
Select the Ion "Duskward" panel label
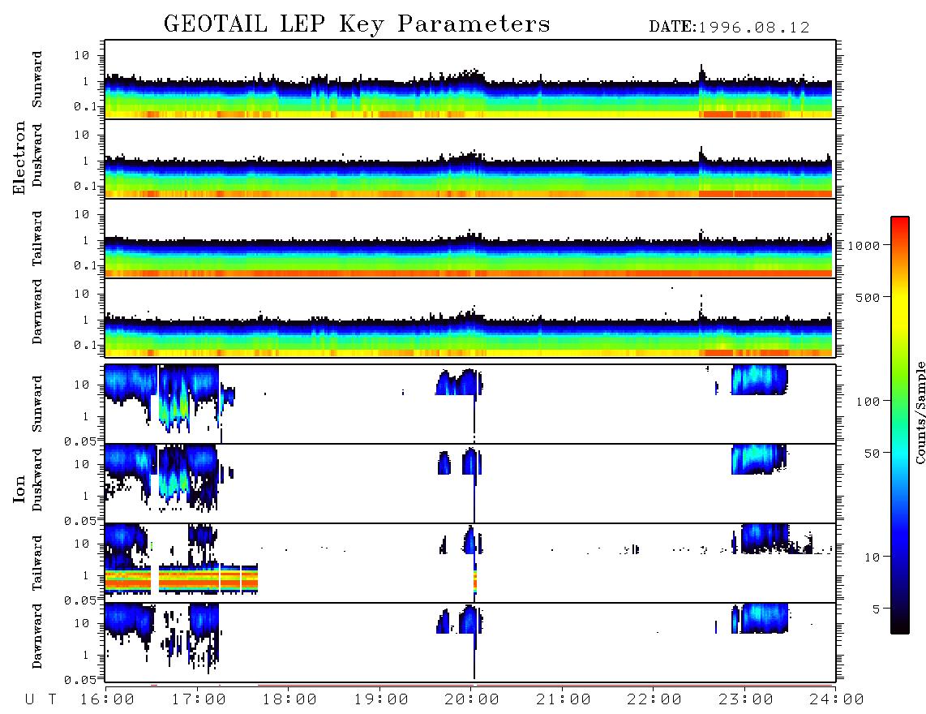point(37,480)
